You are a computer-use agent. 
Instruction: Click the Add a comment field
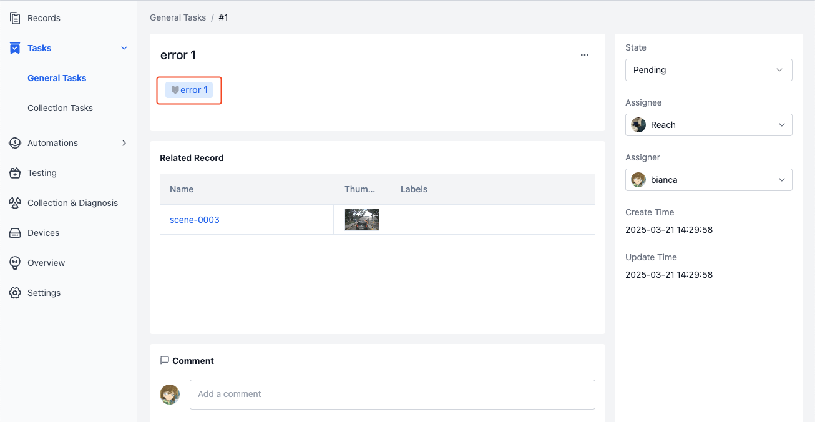[x=393, y=395]
